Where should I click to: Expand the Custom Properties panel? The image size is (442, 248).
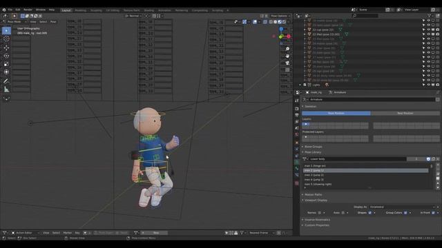(316, 225)
